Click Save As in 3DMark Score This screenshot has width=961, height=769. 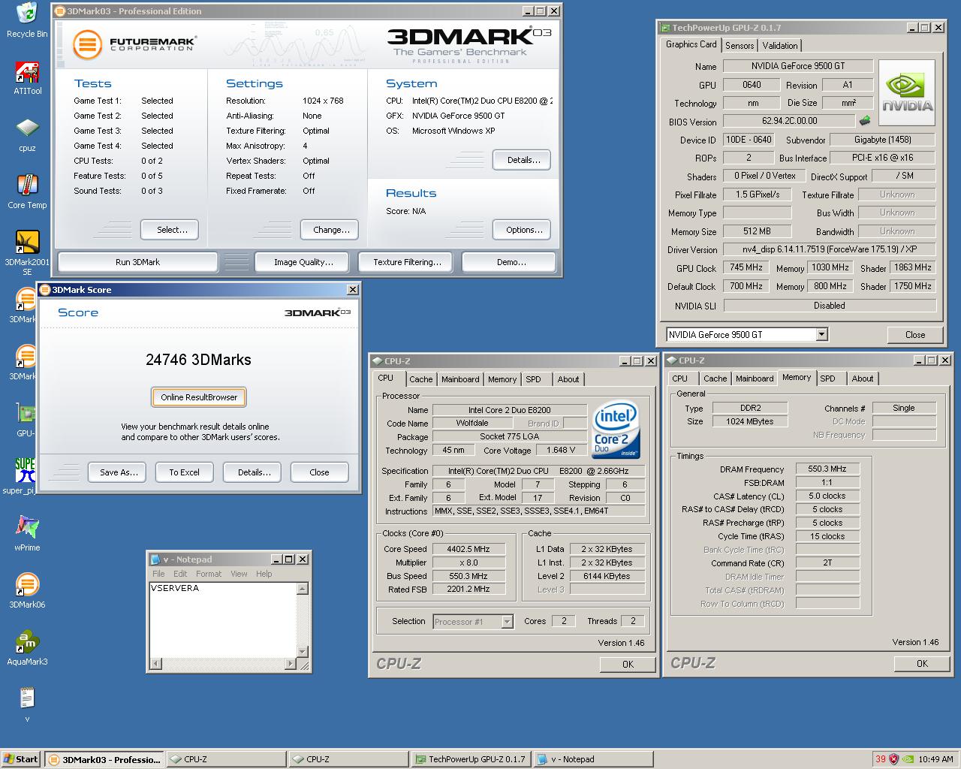click(x=119, y=472)
